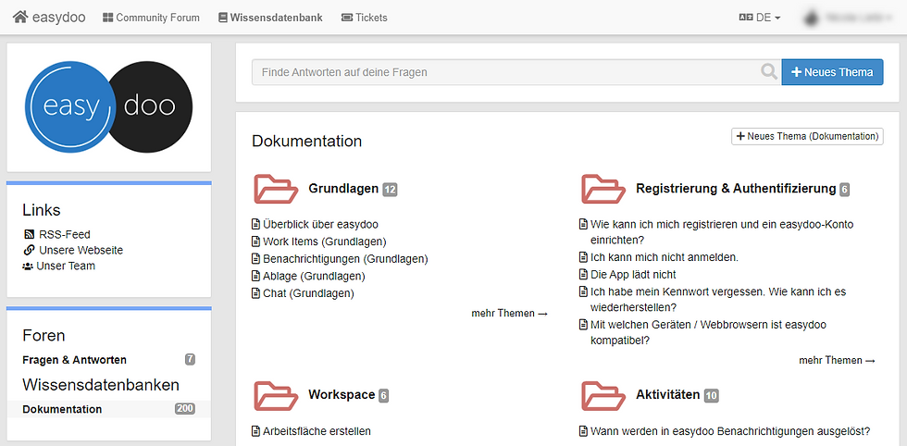Click the 12 badge beside Grundlagen
This screenshot has height=446, width=907.
coord(390,189)
